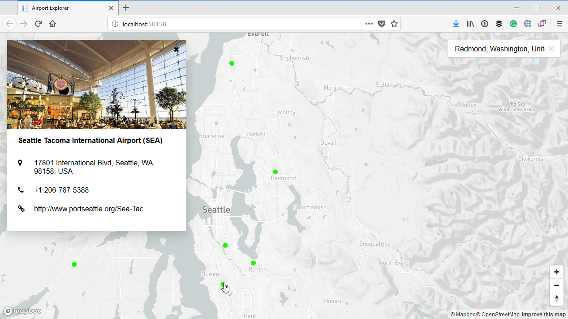This screenshot has width=568, height=319.
Task: Open the Firefox hamburger menu
Action: click(x=559, y=24)
